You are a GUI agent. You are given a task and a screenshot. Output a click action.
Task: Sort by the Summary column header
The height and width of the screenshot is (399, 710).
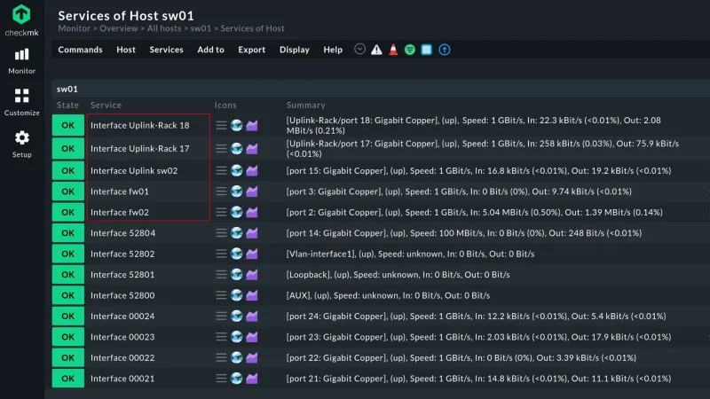pos(305,106)
